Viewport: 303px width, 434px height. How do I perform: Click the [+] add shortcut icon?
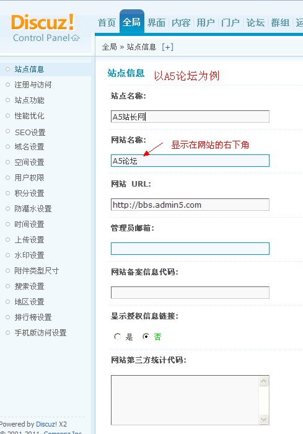[x=168, y=47]
